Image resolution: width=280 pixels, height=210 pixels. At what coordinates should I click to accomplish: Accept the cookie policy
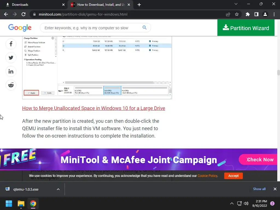pyautogui.click(x=234, y=176)
